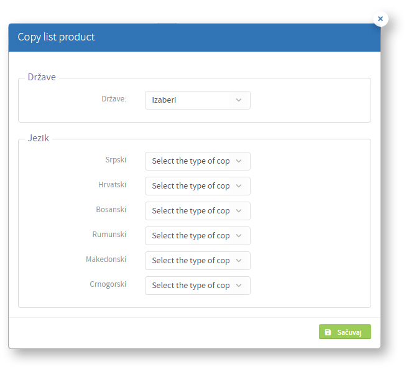Screen dimensions: 406x369
Task: Open the Srpski copy type dropdown
Action: tap(198, 161)
